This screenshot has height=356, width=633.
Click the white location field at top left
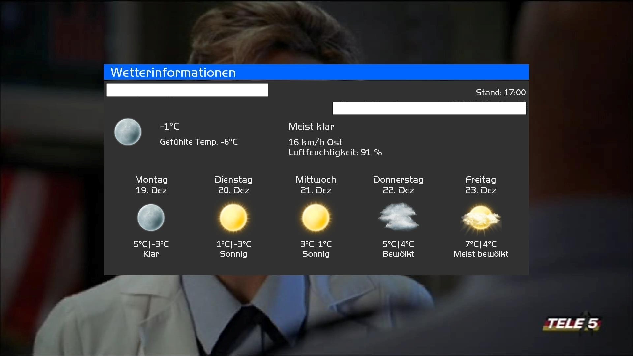(187, 90)
